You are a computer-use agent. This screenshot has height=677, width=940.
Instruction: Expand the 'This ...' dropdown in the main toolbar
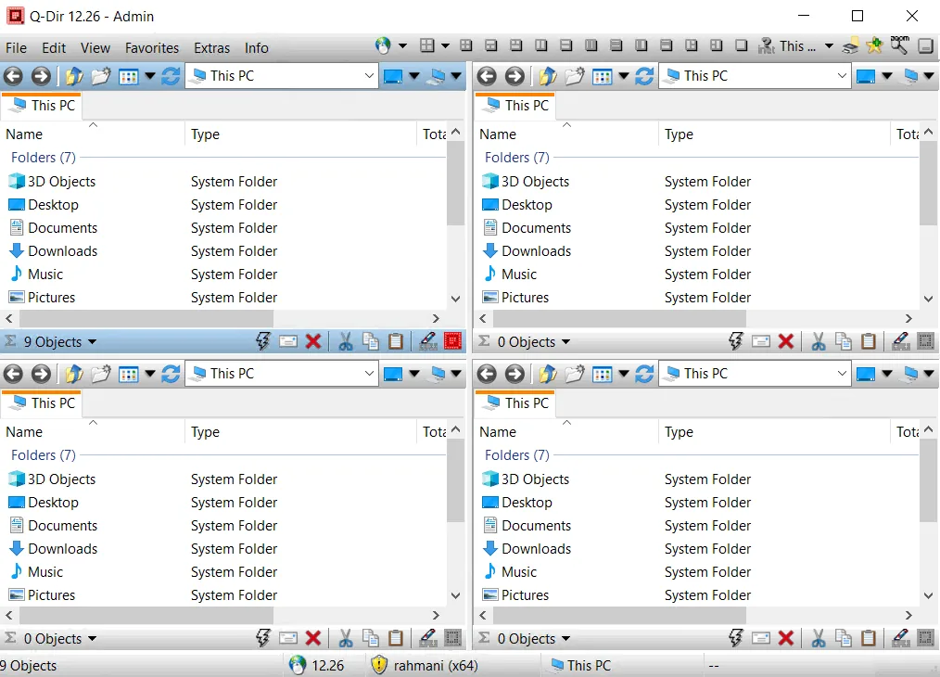(x=829, y=46)
